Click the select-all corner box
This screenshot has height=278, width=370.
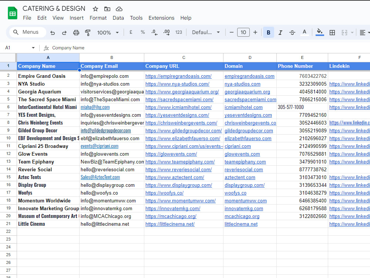(8, 57)
